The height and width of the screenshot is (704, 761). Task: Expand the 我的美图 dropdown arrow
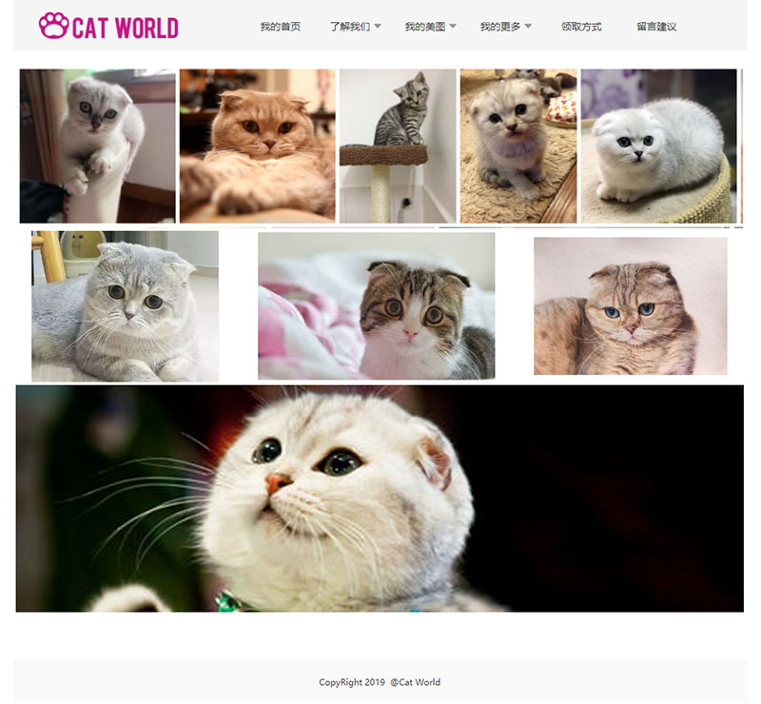[x=453, y=27]
